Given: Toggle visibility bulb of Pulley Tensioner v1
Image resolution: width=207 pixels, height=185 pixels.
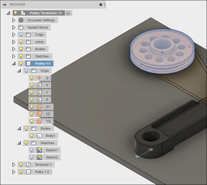Looking at the screenshot, I should coord(15,13).
